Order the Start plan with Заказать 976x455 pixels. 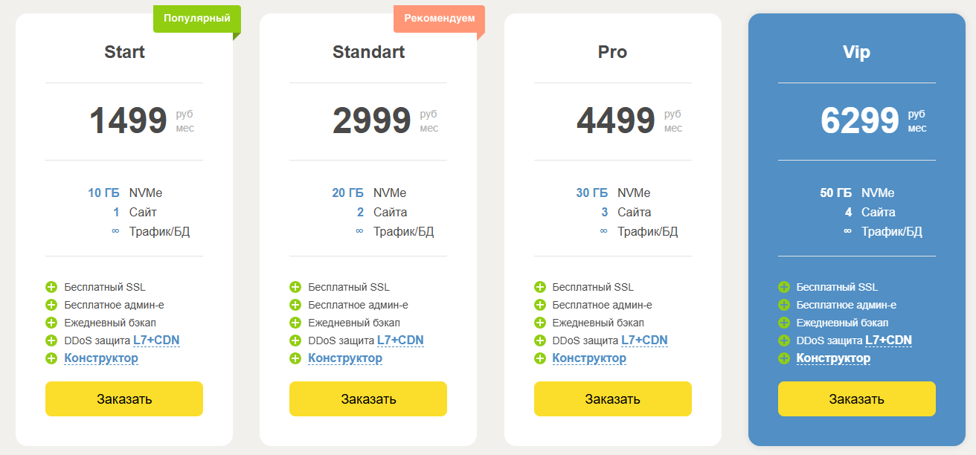[124, 399]
